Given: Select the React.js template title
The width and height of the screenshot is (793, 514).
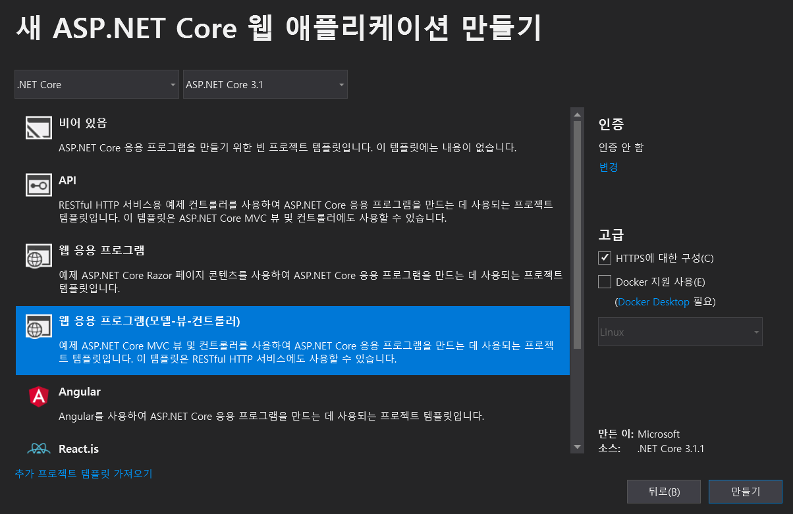Looking at the screenshot, I should (79, 449).
